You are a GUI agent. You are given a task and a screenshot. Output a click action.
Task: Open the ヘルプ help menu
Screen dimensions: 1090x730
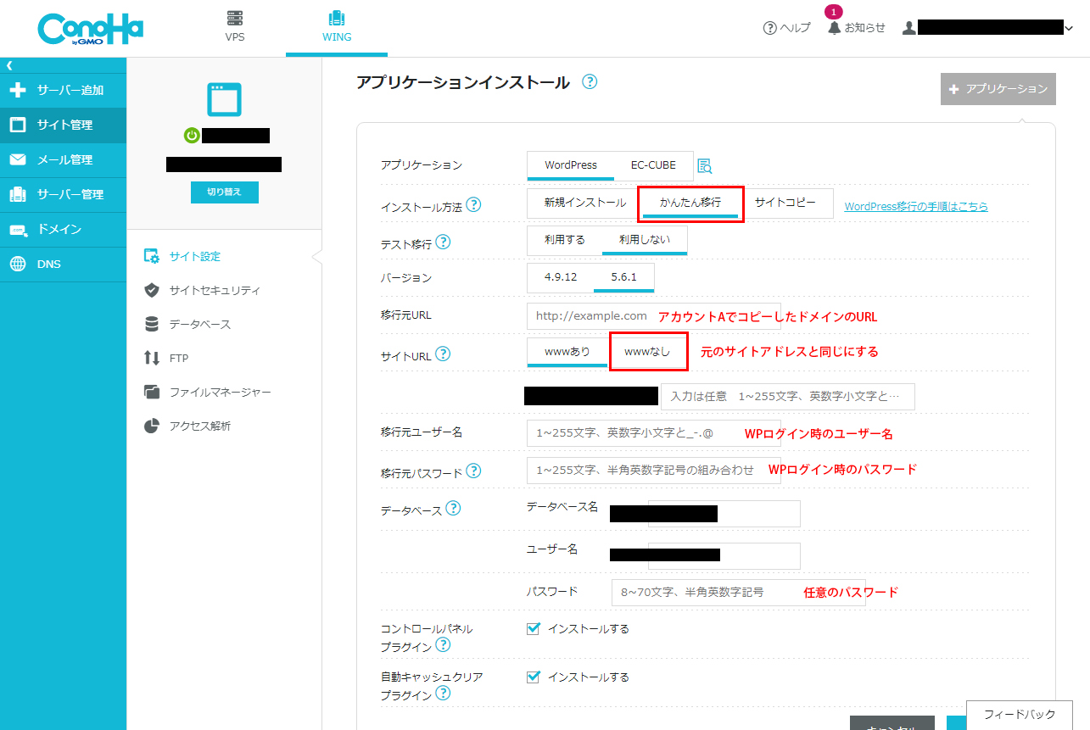click(x=787, y=28)
